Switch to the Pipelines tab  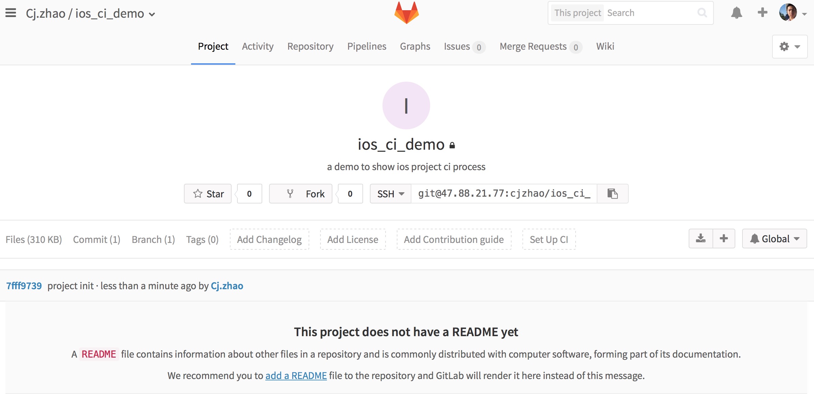coord(367,46)
